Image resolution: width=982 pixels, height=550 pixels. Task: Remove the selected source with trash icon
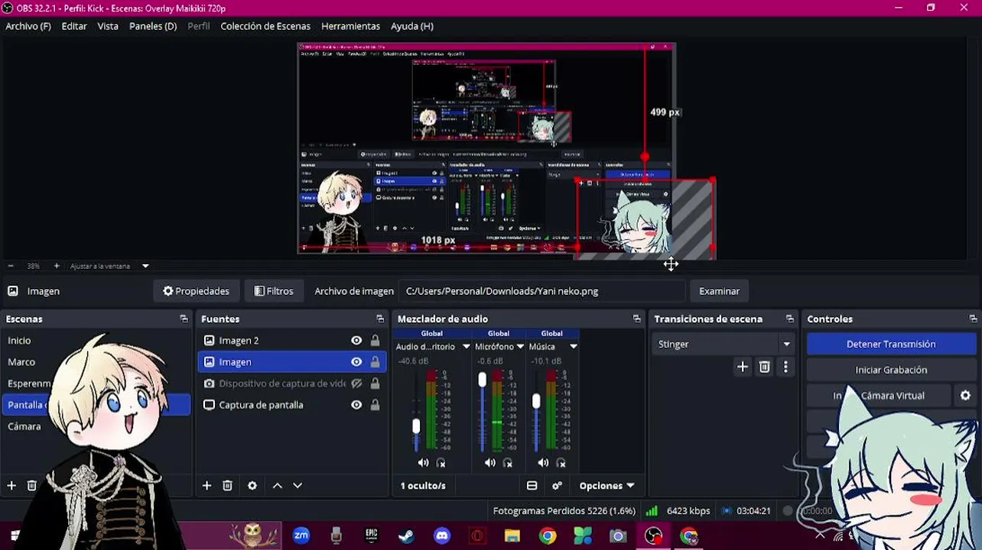point(227,486)
